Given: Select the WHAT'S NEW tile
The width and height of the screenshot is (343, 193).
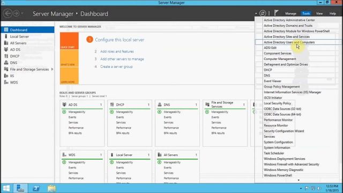Looking at the screenshot, I should point(69,58).
